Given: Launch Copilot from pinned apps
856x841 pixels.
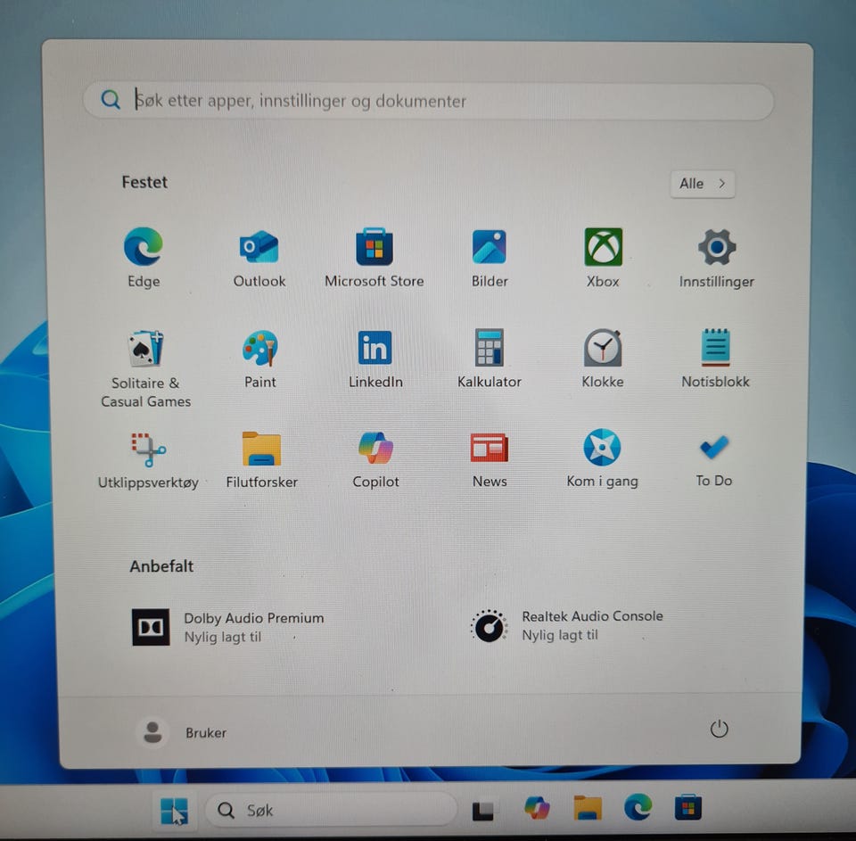Looking at the screenshot, I should coord(375,458).
